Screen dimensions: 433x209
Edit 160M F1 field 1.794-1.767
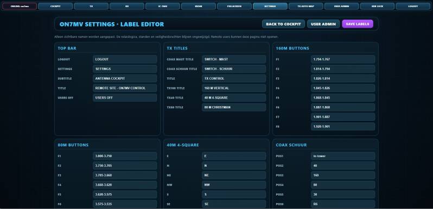click(343, 59)
